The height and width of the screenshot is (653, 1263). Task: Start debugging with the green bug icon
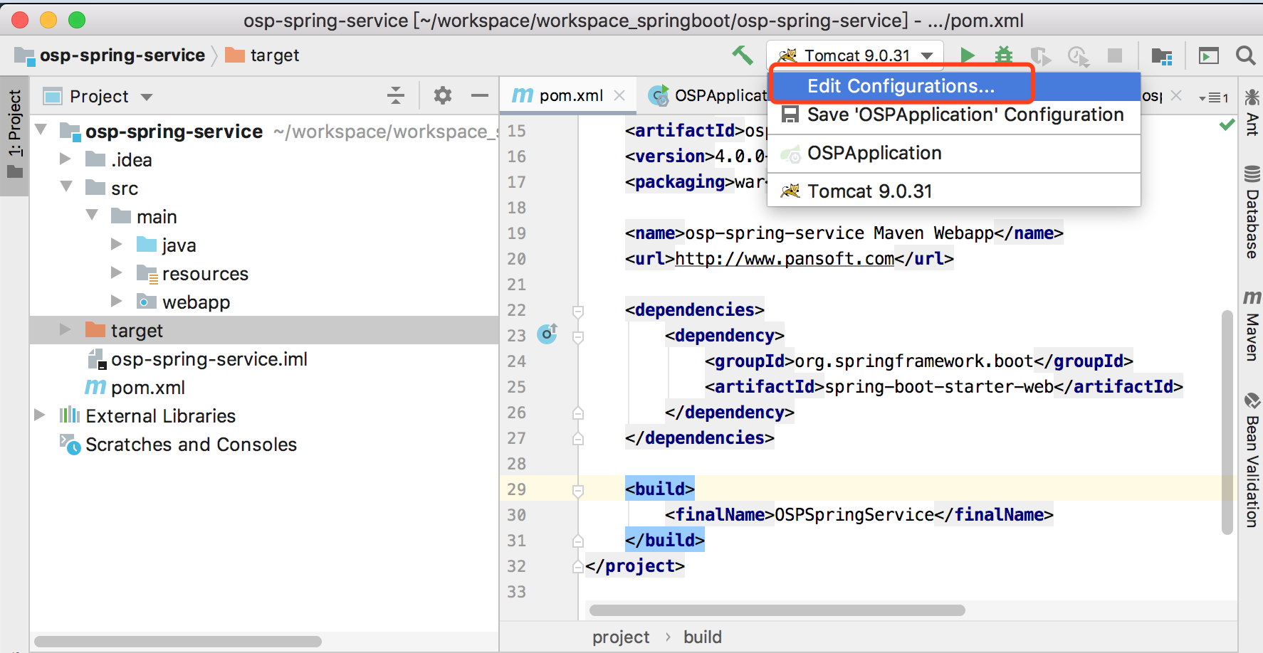[1004, 55]
